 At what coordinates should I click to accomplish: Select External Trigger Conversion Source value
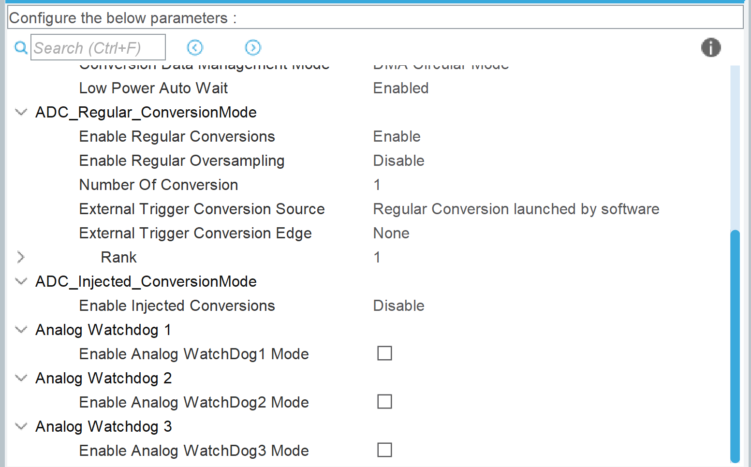coord(516,209)
